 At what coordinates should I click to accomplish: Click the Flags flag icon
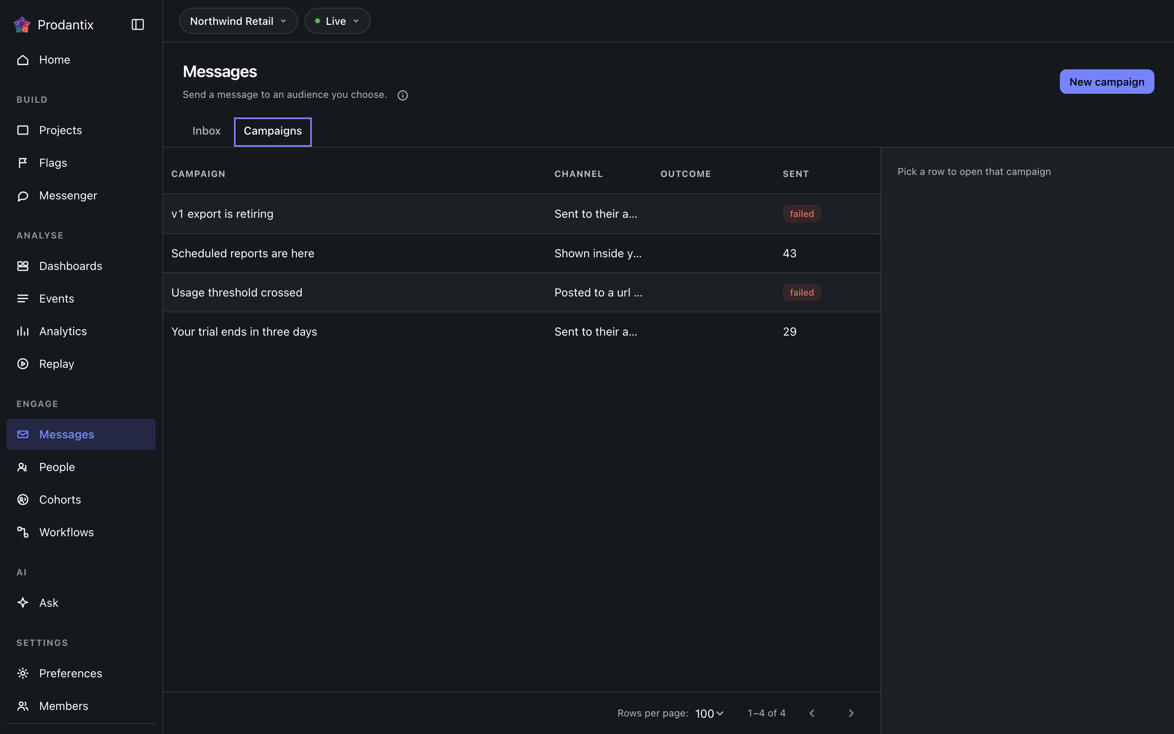click(x=23, y=163)
